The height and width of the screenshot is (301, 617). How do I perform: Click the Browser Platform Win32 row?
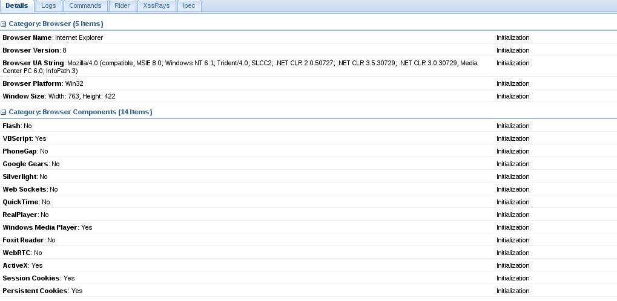coord(309,83)
